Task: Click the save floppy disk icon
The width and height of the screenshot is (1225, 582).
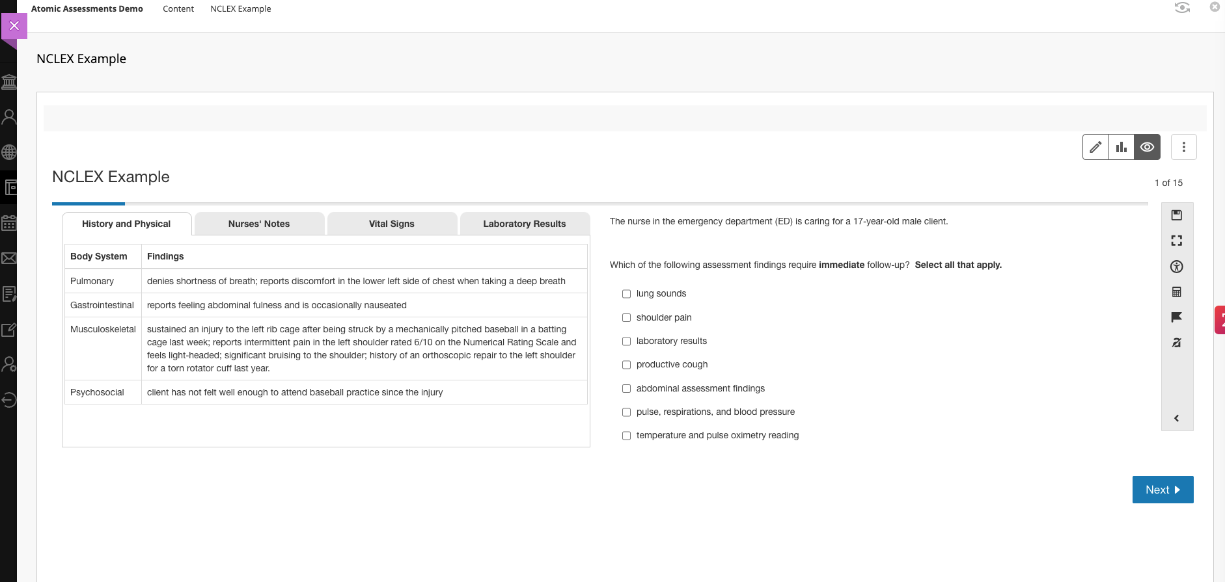Action: coord(1176,215)
